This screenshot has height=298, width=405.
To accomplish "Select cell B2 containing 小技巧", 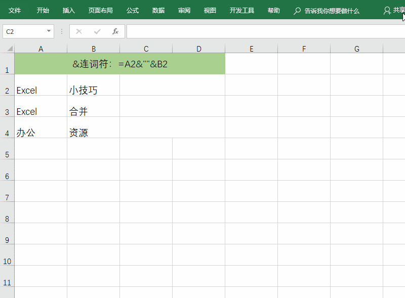I will 94,85.
